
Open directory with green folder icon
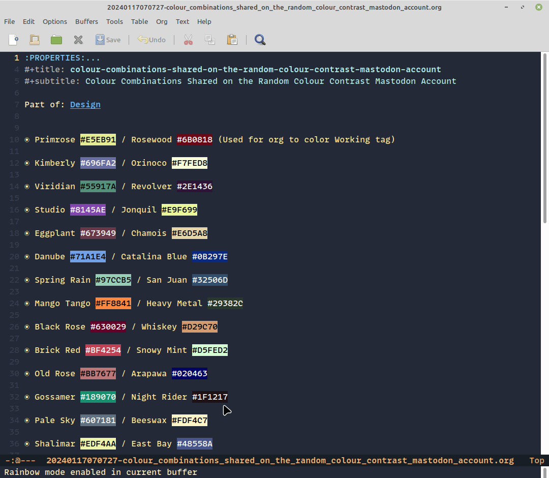pos(56,40)
